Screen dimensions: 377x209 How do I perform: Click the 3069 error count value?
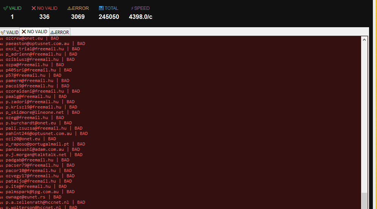(x=78, y=17)
